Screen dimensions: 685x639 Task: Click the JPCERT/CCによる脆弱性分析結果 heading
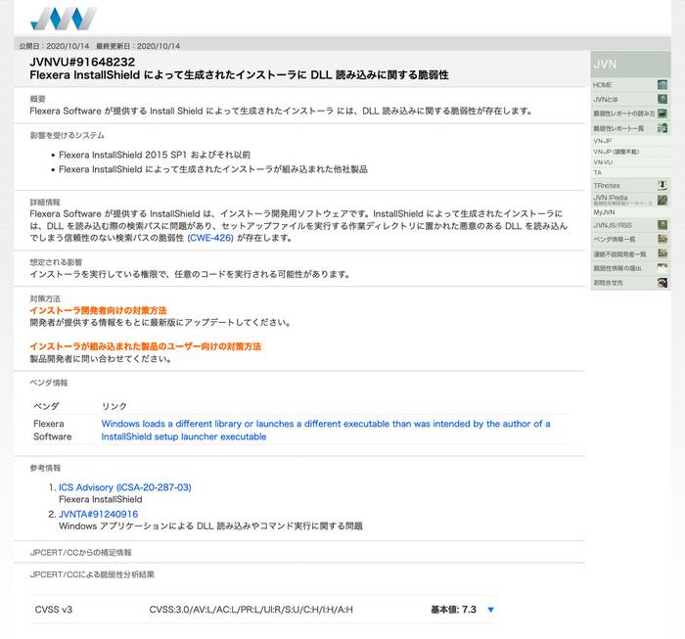click(92, 574)
